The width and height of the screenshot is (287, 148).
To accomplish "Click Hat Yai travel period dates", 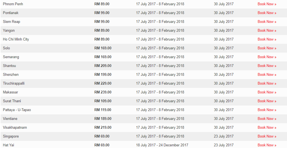I will pyautogui.click(x=162, y=145).
